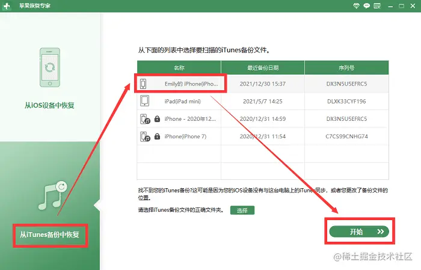
Task: Click the music note iTunes icon
Action: (x=53, y=195)
